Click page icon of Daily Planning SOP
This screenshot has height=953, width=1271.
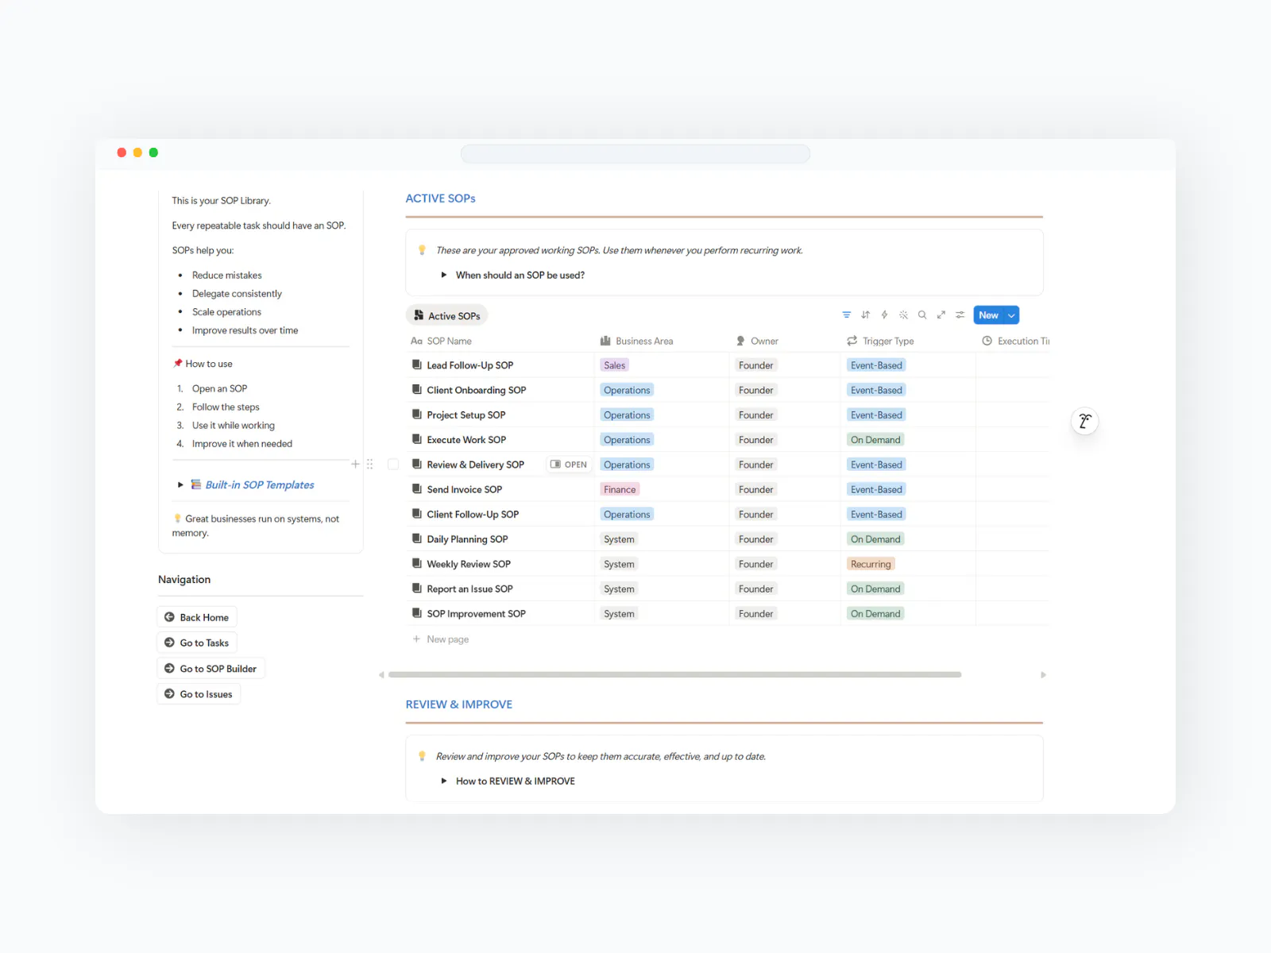[x=416, y=538]
